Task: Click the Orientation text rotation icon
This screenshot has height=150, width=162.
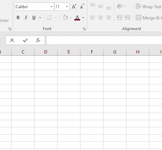Action: 120,6
